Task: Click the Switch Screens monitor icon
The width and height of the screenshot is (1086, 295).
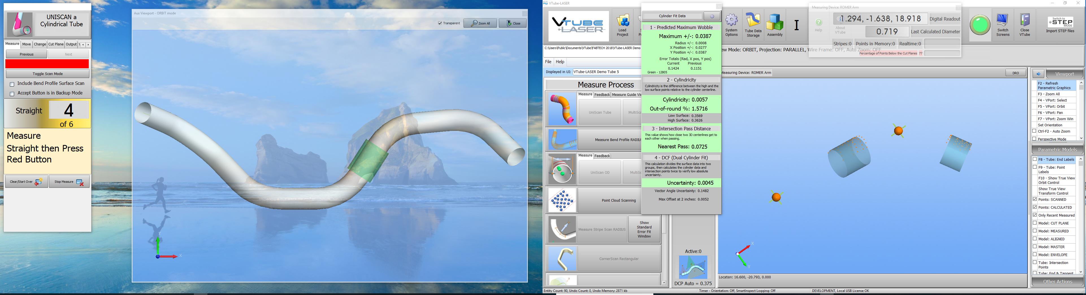Action: [1003, 25]
